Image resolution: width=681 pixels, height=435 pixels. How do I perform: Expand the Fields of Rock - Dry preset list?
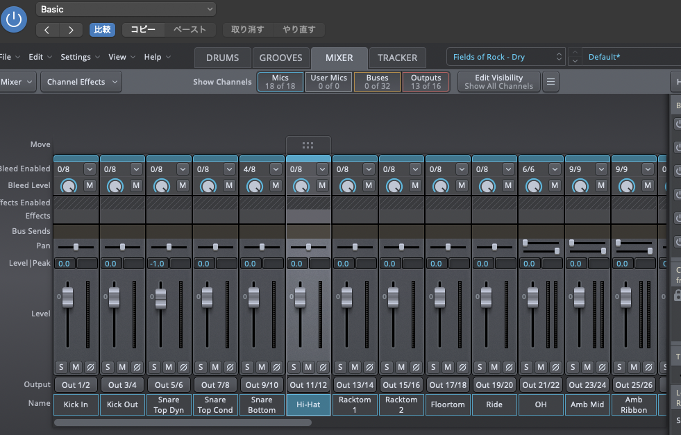(506, 57)
